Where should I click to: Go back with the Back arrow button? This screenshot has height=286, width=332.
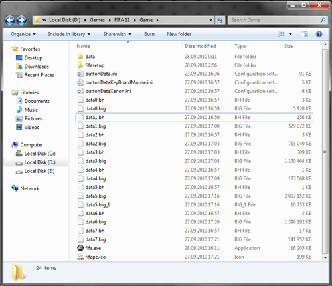10,20
